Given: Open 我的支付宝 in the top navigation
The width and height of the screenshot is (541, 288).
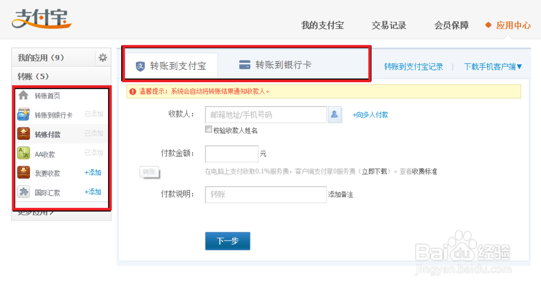Looking at the screenshot, I should coord(322,25).
